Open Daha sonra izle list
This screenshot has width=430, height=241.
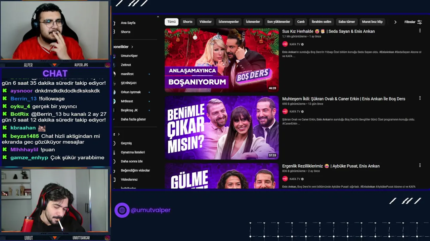(132, 161)
